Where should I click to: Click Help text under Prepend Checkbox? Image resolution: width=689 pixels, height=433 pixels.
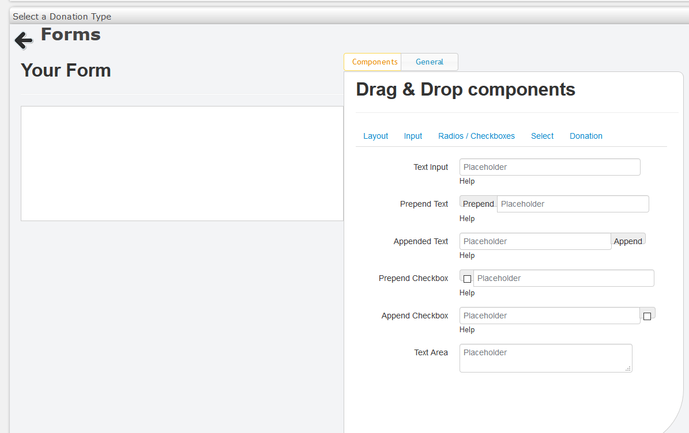467,293
